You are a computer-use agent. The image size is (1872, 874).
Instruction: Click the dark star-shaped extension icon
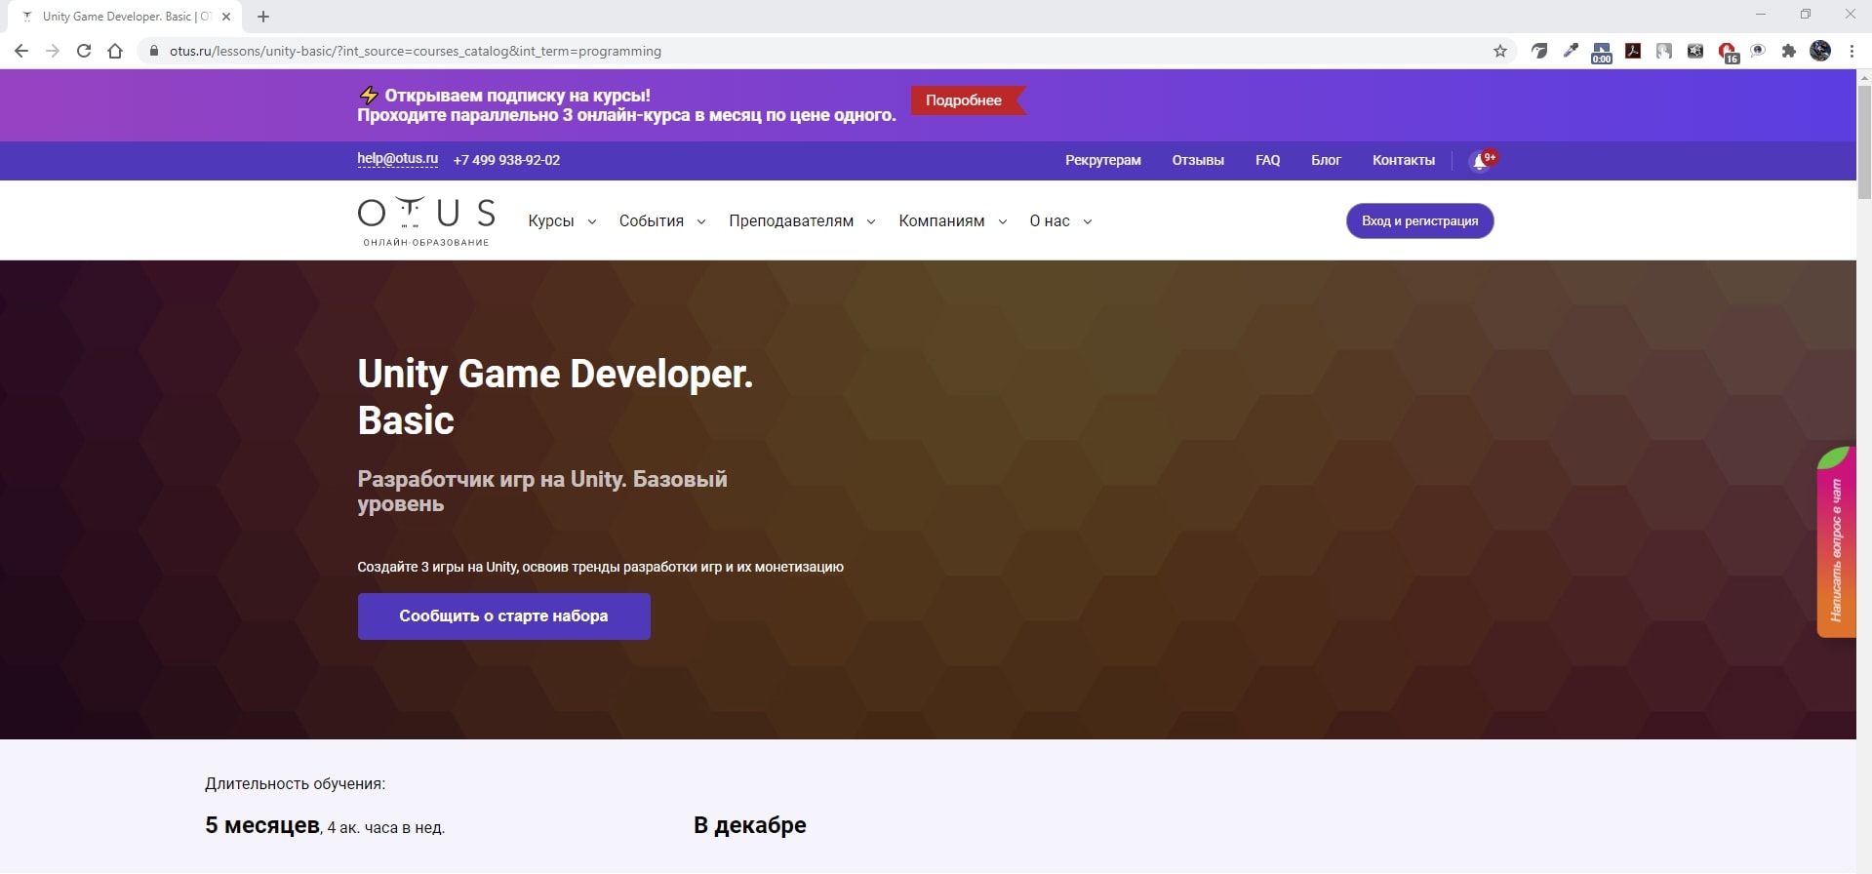(x=1695, y=51)
